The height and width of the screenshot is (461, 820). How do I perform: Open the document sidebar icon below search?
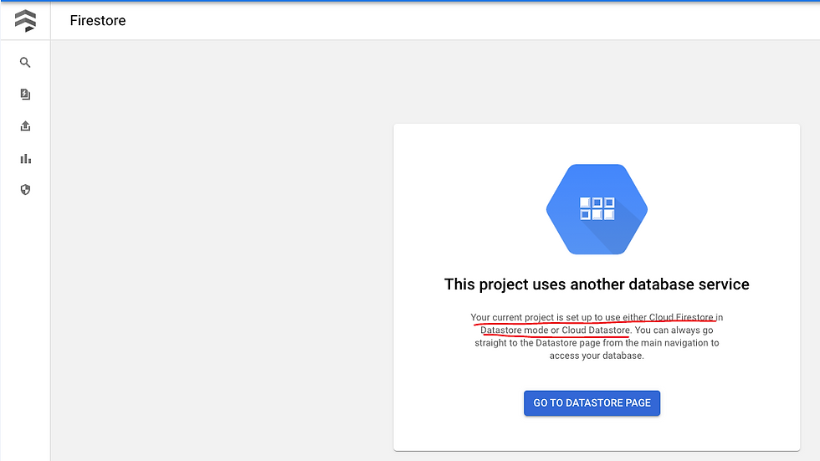pos(25,94)
